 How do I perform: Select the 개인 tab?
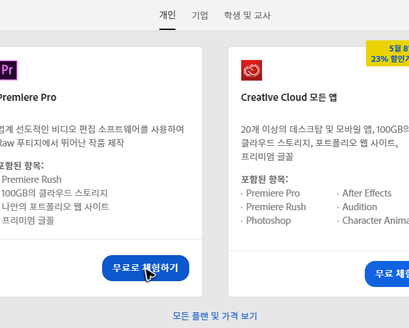pos(168,15)
